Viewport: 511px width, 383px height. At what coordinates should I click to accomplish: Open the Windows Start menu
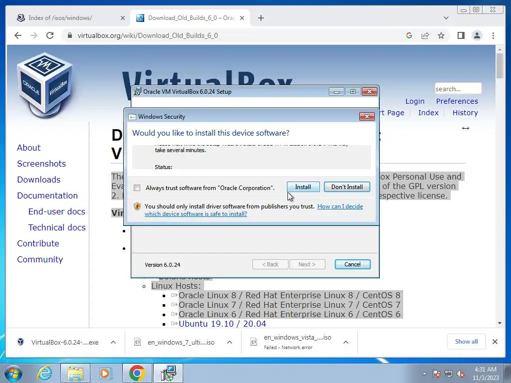pyautogui.click(x=13, y=373)
